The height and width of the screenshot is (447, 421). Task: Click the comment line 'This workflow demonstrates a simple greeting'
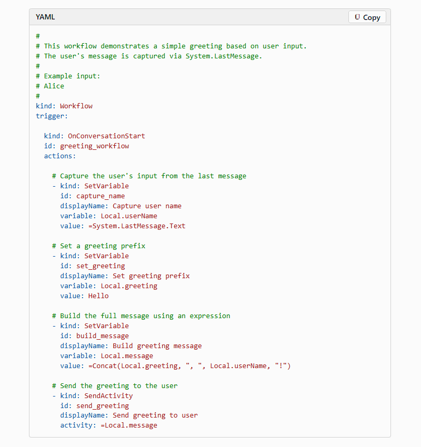coord(171,46)
